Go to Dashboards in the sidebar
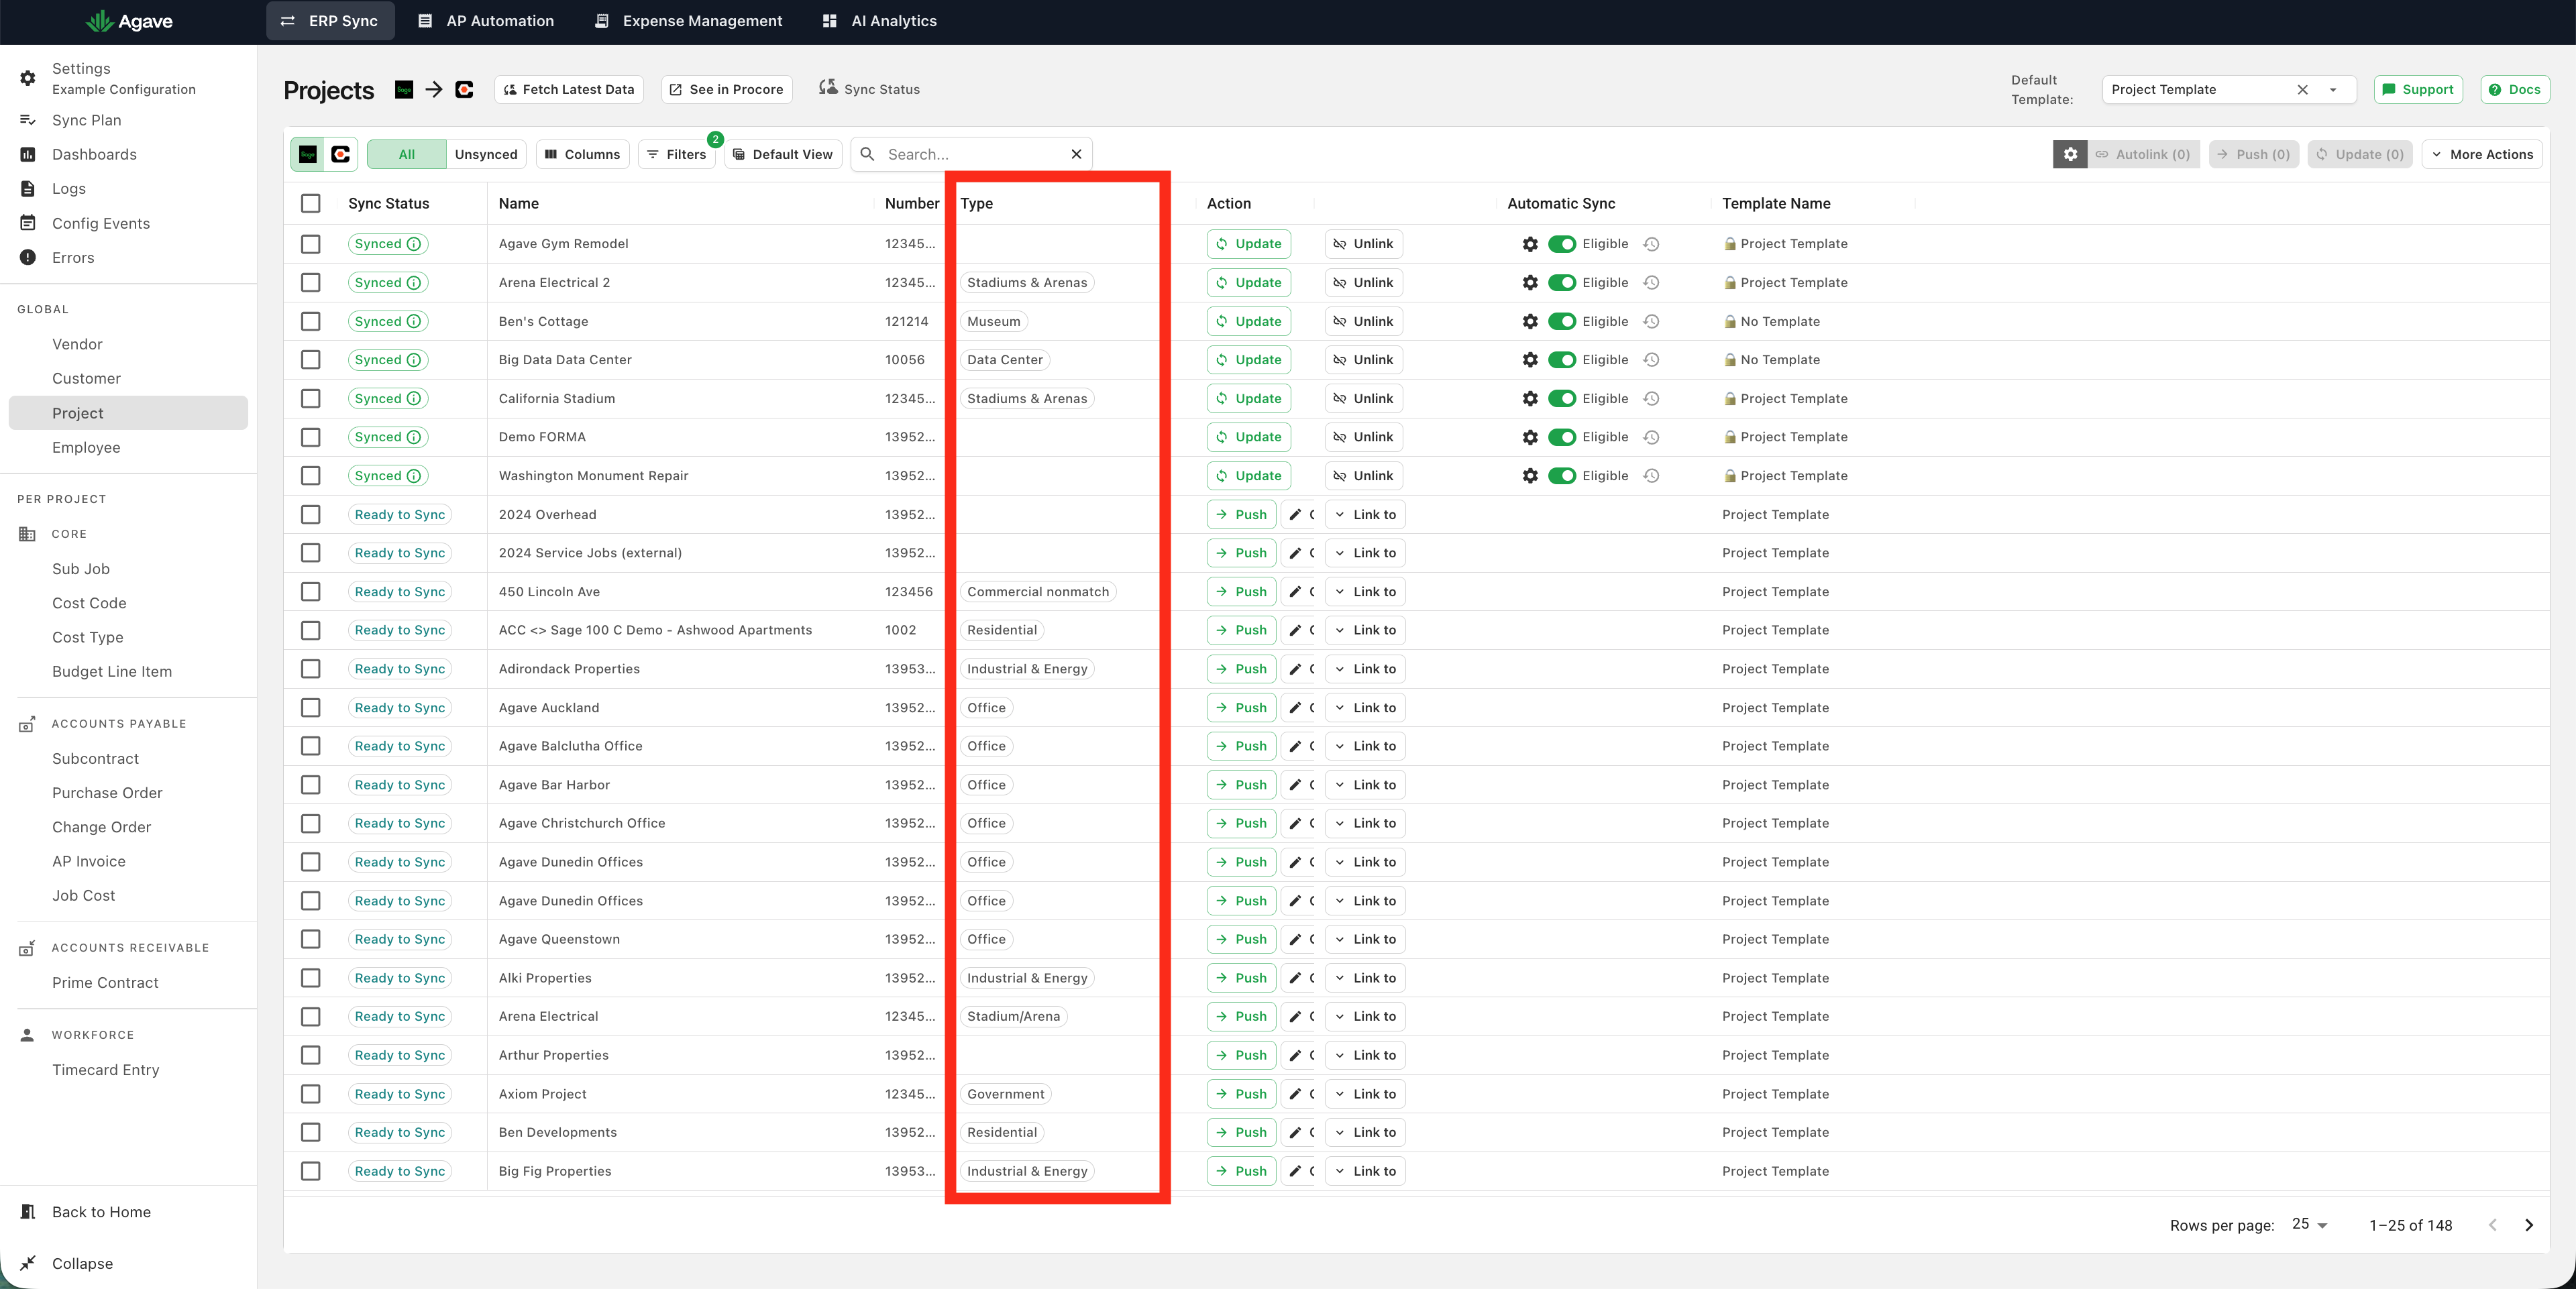The width and height of the screenshot is (2576, 1289). [x=94, y=154]
